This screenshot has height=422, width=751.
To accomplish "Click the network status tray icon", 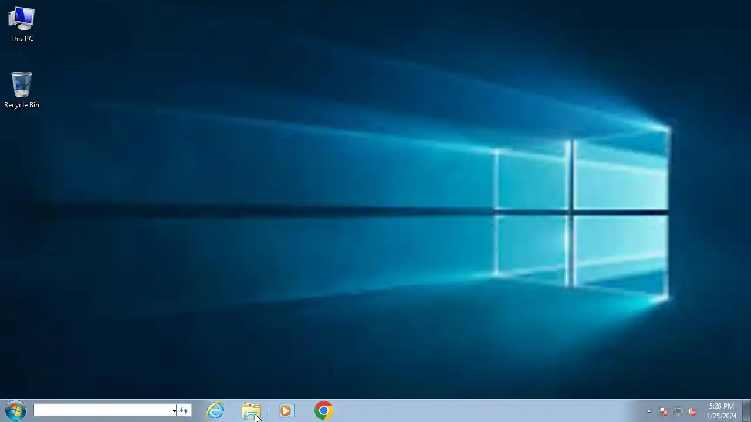I will pos(678,411).
